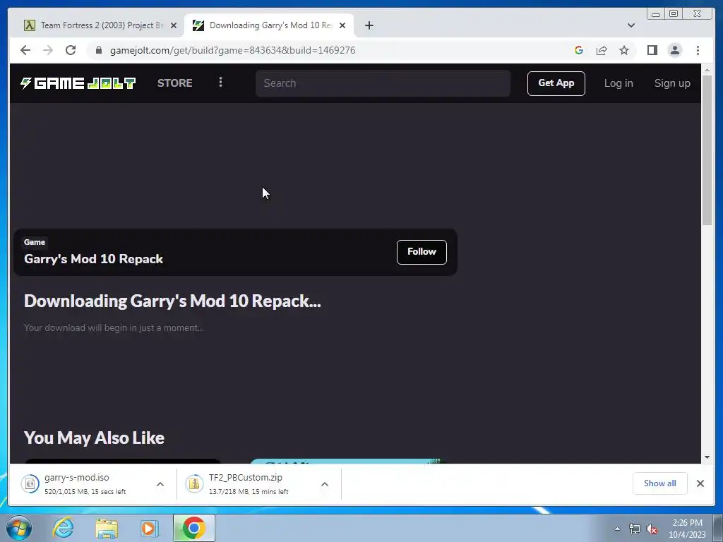Image resolution: width=723 pixels, height=542 pixels.
Task: Follow Garry's Mod 10 Repack
Action: point(422,252)
